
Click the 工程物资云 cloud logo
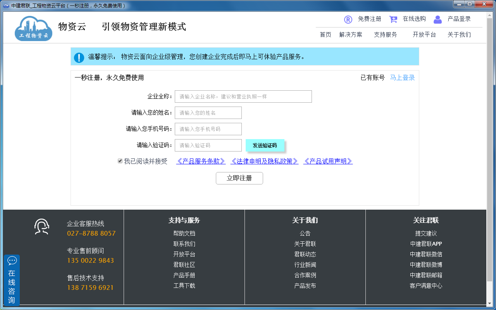click(33, 27)
